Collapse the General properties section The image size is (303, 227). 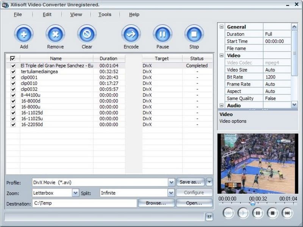(222, 27)
